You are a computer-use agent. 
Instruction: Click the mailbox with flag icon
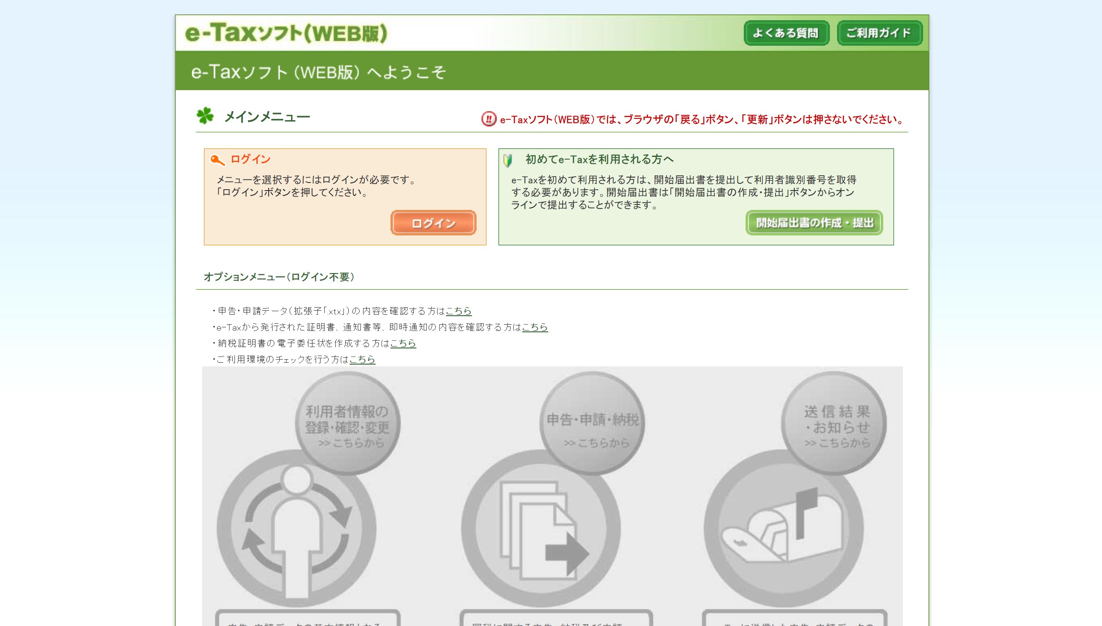click(x=784, y=529)
